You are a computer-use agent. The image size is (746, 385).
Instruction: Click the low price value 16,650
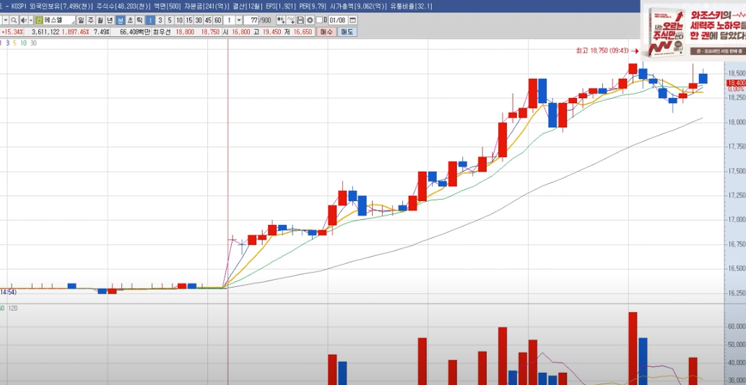302,32
